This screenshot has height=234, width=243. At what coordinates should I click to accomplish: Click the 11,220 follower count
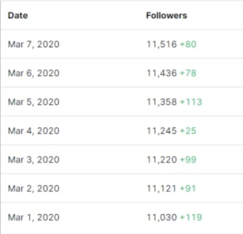162,160
